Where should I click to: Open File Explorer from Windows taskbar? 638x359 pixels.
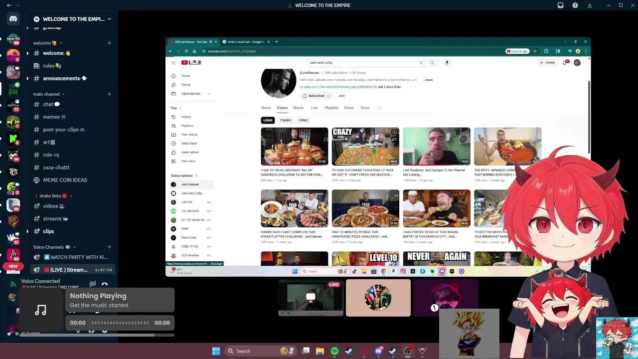[320, 351]
